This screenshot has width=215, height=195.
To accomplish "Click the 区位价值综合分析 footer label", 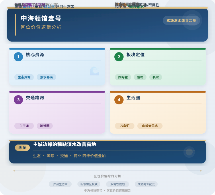I will click(x=107, y=176).
